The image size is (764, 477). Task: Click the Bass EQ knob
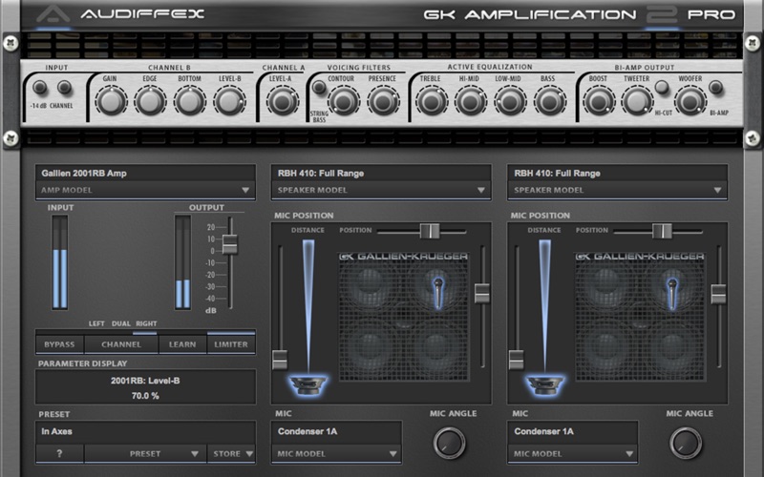[x=550, y=101]
